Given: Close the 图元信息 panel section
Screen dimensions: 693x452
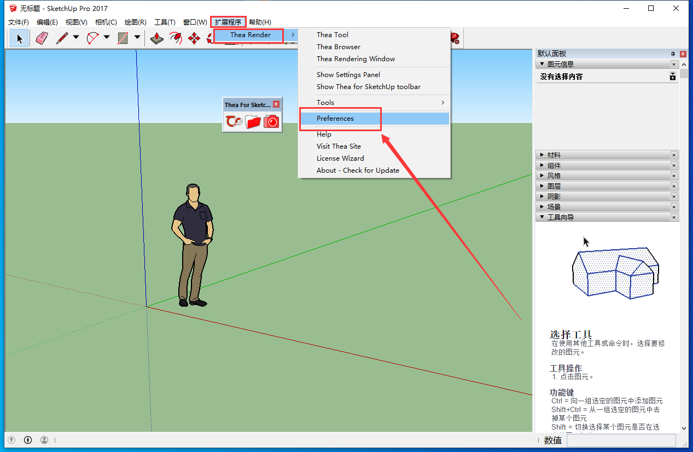Looking at the screenshot, I should pos(674,64).
